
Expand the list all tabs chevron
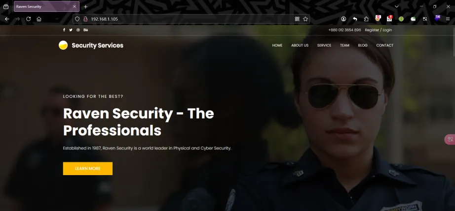[x=397, y=6]
